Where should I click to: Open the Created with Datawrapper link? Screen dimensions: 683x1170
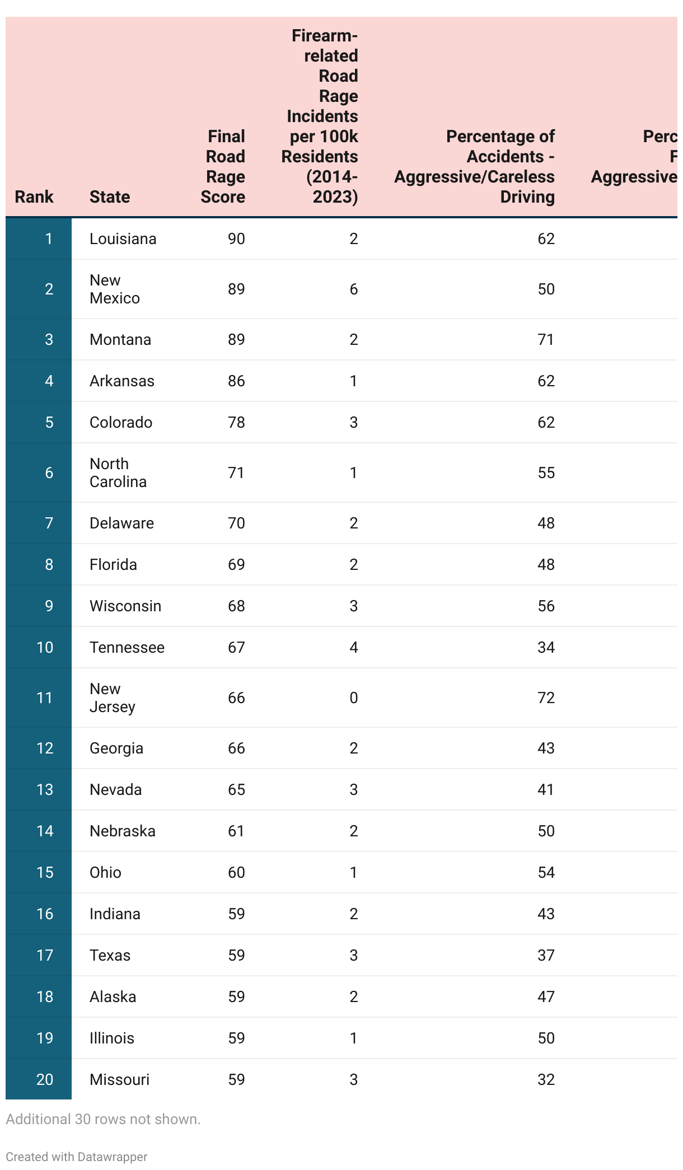pos(77,1157)
